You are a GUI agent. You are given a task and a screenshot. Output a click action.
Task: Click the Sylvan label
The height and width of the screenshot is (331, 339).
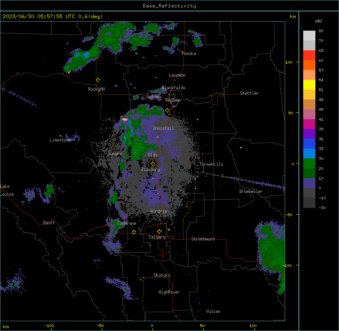[x=153, y=96]
